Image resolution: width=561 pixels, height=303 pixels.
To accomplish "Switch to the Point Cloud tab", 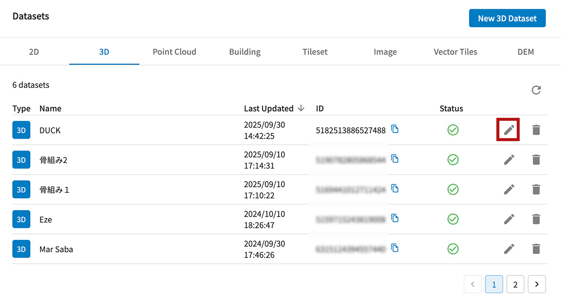I will click(x=174, y=52).
